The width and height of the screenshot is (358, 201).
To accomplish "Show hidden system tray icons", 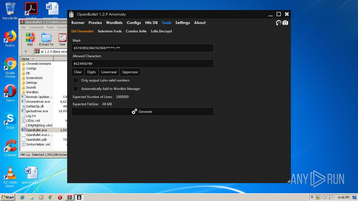I will (312, 197).
